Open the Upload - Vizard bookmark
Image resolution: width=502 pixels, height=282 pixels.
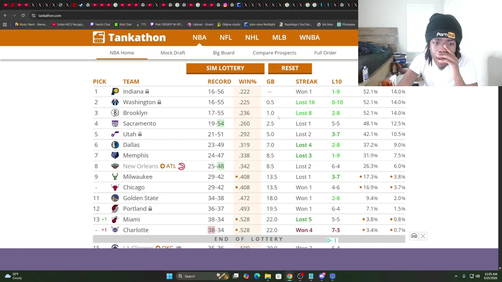200,24
